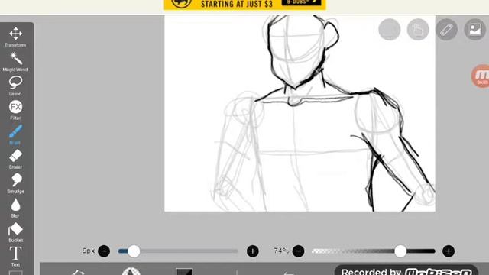
Task: Open the brush settings preview icon
Action: pos(131,271)
